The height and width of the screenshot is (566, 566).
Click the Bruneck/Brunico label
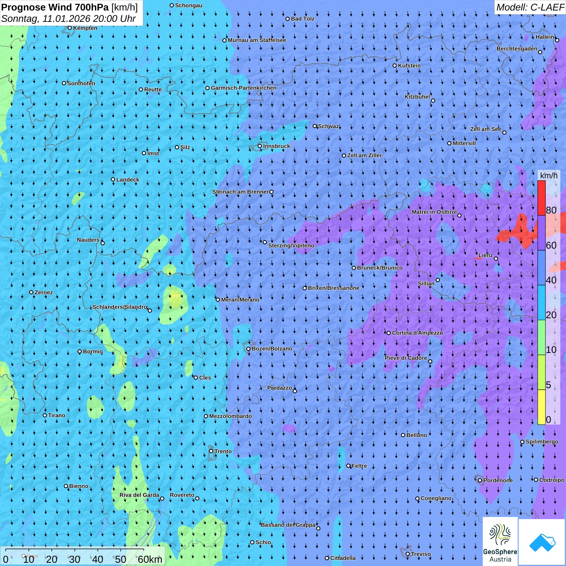(380, 268)
